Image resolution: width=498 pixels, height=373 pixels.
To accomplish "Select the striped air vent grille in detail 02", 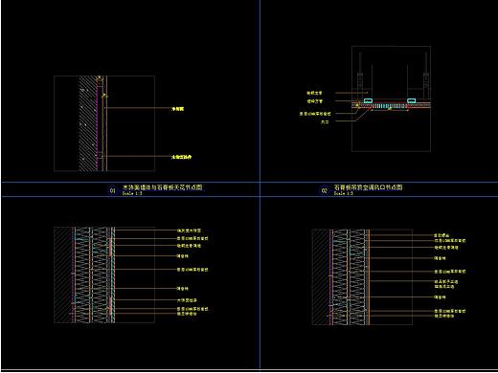I will (x=390, y=106).
